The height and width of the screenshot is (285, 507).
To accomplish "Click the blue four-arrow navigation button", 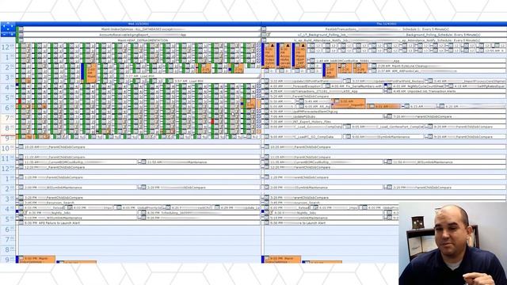I will (8, 26).
